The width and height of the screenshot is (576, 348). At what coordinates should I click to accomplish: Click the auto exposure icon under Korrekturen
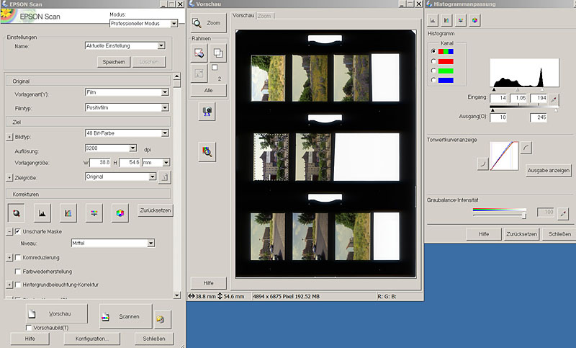click(16, 213)
